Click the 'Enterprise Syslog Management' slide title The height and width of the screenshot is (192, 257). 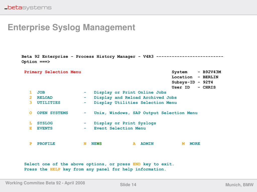pos(72,27)
